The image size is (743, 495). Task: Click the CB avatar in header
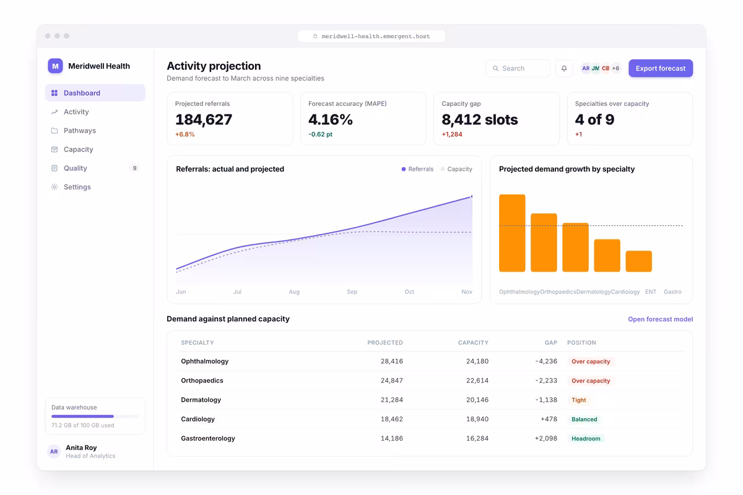(x=606, y=69)
